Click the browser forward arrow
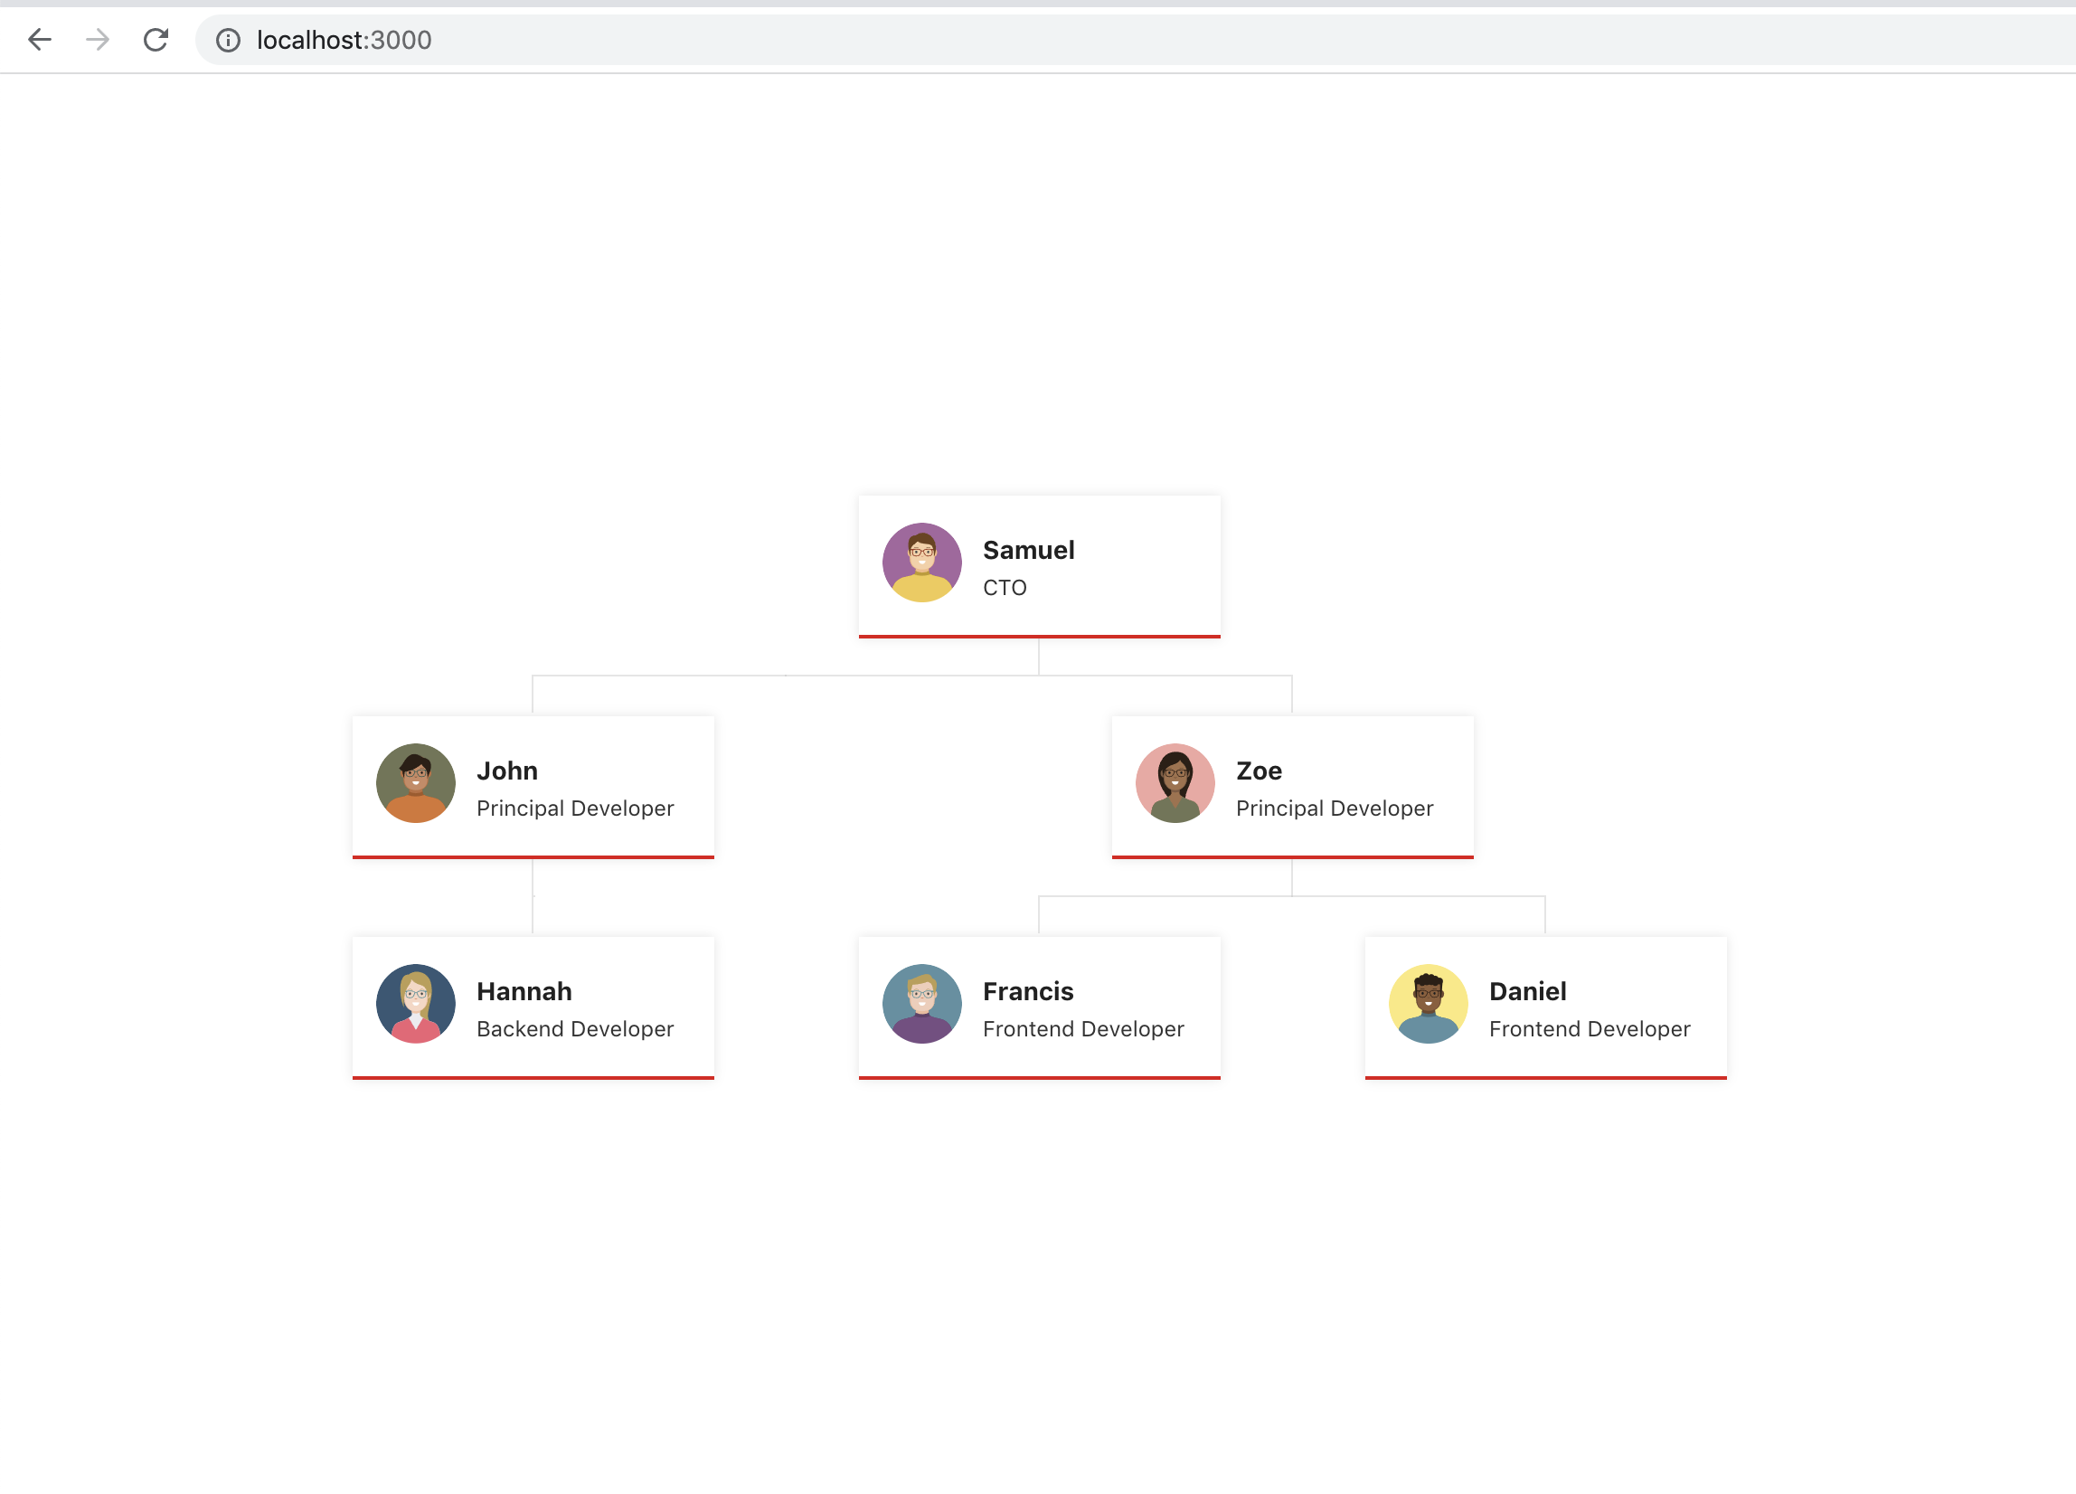Image resolution: width=2076 pixels, height=1494 pixels. click(x=98, y=40)
